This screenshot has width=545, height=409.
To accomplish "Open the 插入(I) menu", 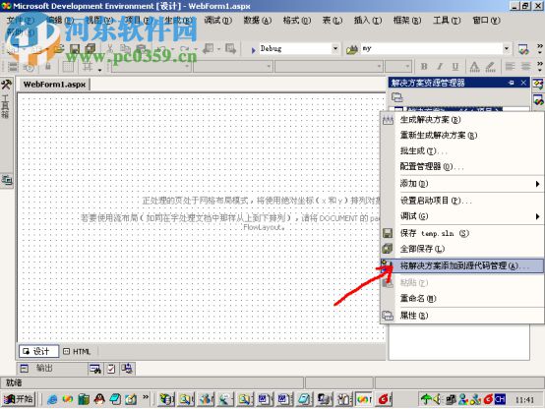I will 367,20.
